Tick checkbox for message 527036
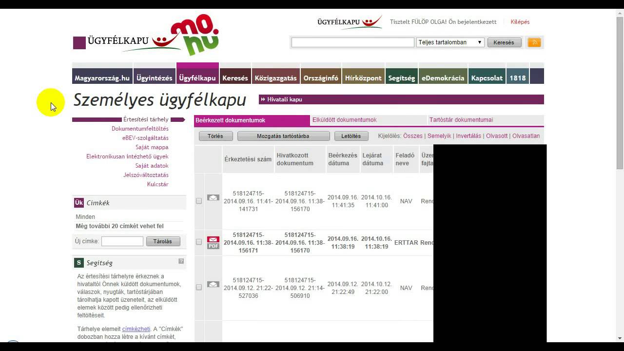 pyautogui.click(x=199, y=287)
